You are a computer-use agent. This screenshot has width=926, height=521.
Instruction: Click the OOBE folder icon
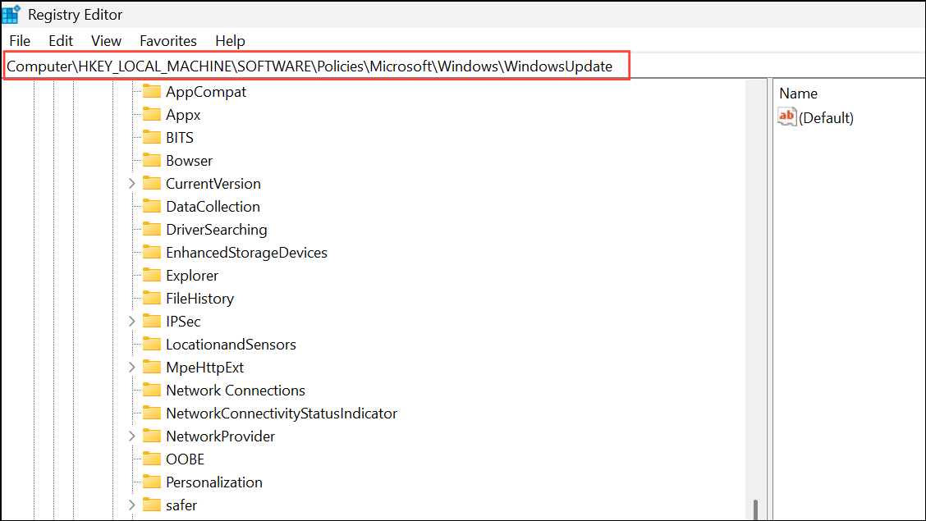[151, 459]
